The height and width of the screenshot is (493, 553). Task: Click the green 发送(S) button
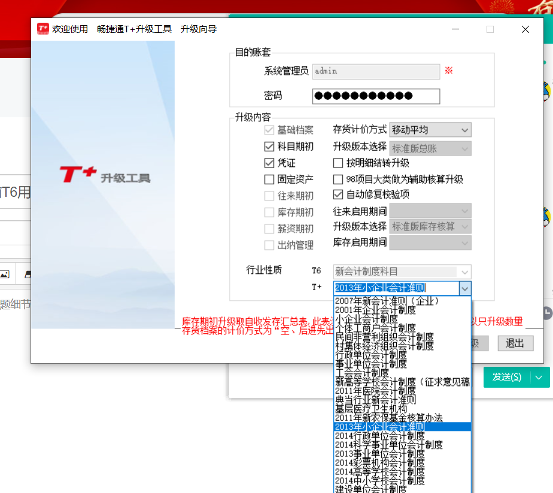(507, 378)
